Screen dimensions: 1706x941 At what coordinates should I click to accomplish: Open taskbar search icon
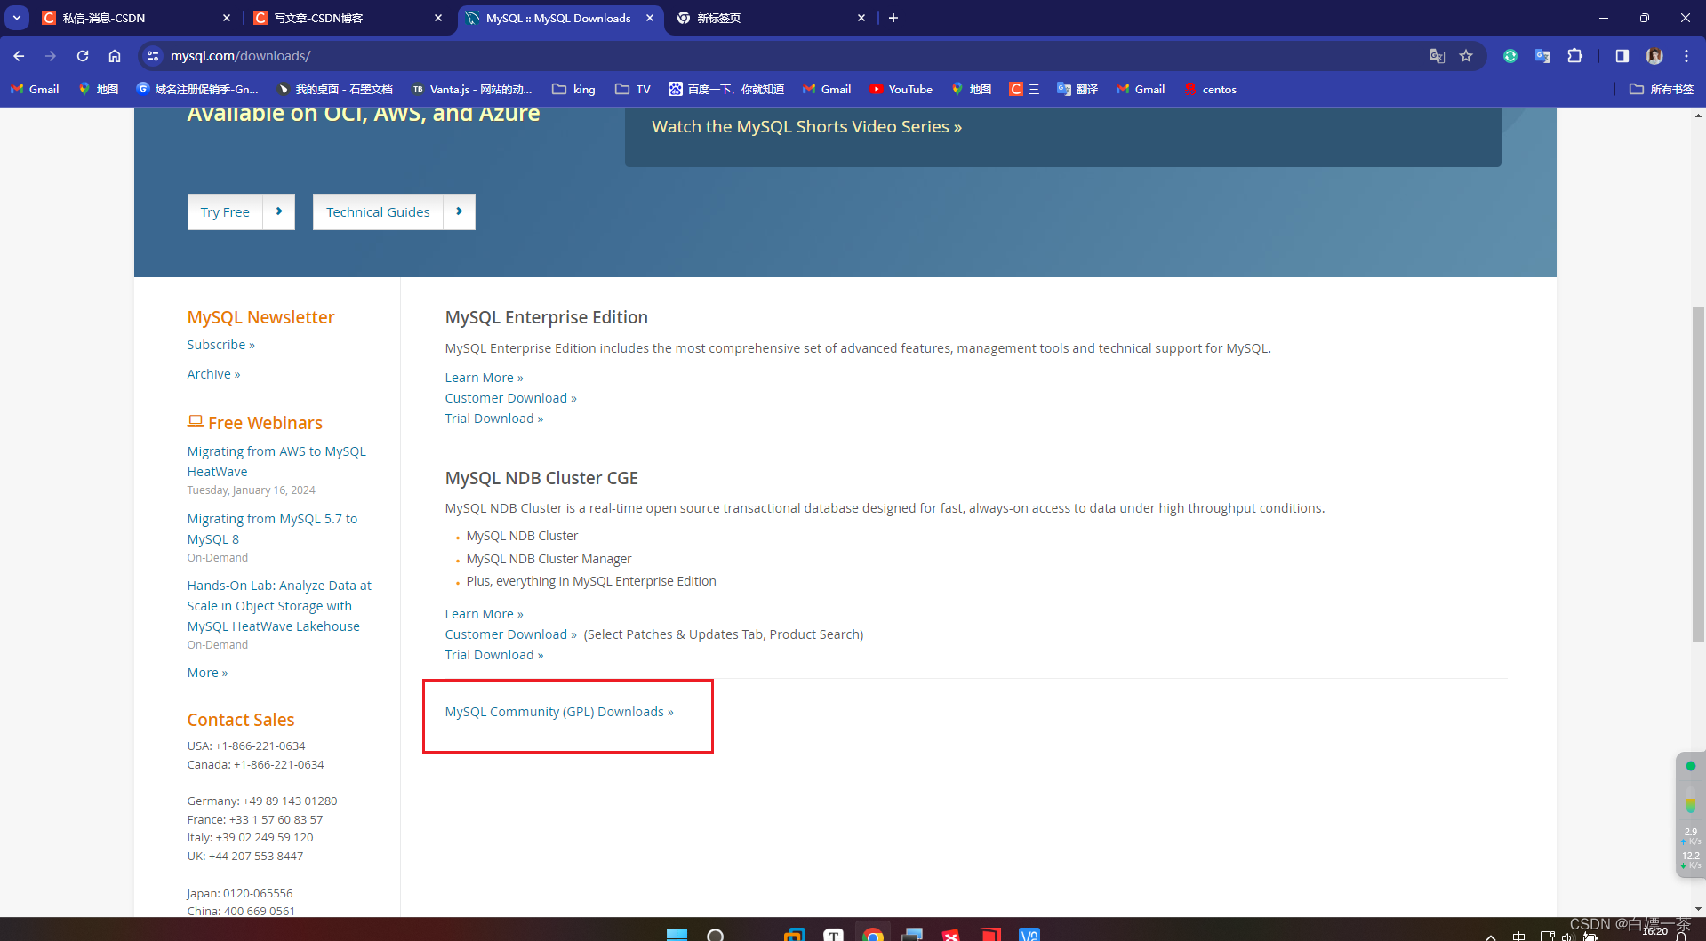715,934
